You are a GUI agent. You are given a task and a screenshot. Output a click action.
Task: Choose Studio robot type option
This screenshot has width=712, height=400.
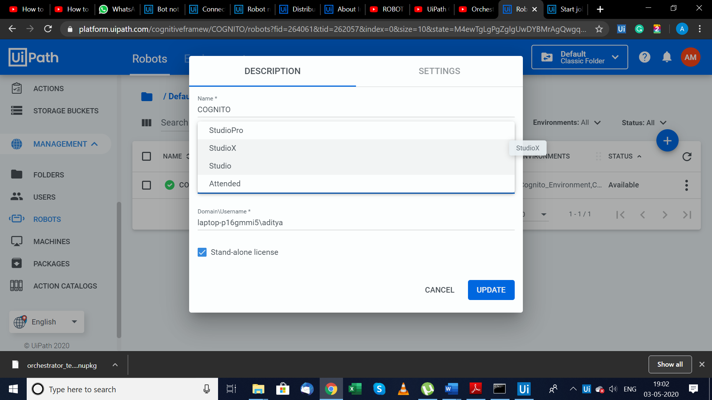356,166
